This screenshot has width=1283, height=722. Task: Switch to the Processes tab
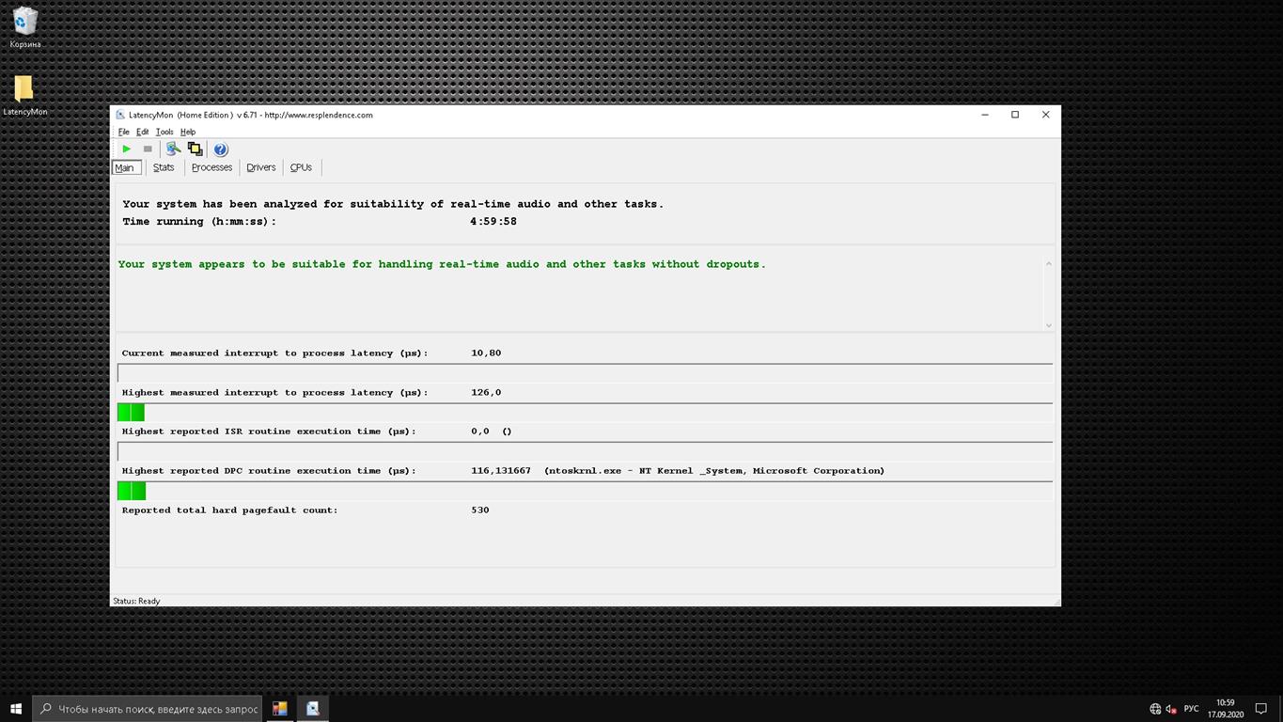pyautogui.click(x=211, y=167)
